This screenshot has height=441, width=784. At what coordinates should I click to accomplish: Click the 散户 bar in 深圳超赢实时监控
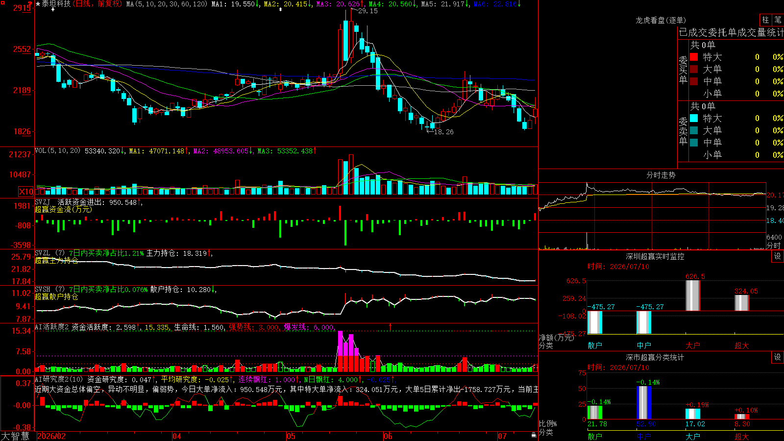click(595, 322)
